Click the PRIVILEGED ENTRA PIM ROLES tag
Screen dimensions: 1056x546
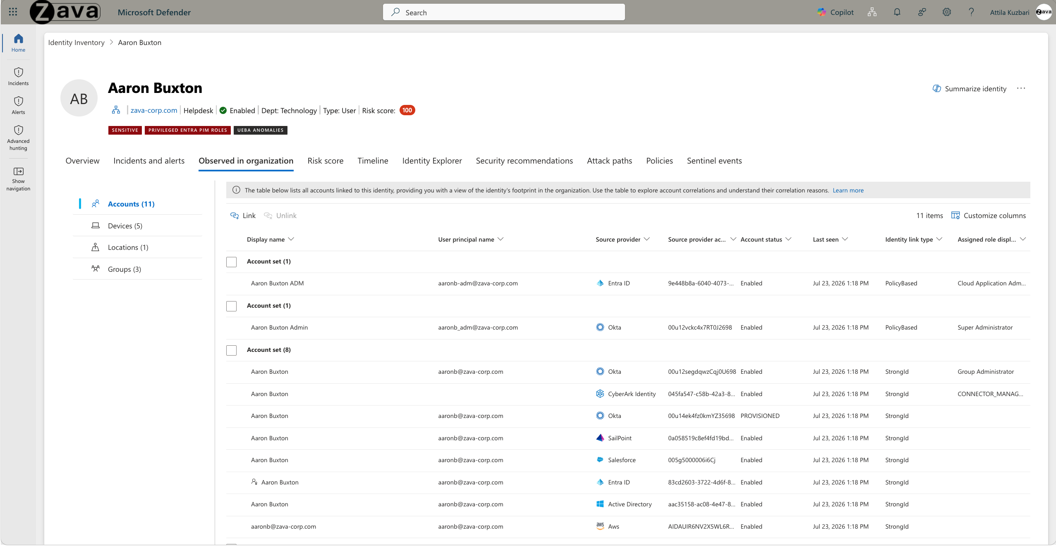pos(188,130)
